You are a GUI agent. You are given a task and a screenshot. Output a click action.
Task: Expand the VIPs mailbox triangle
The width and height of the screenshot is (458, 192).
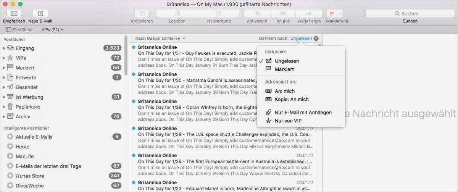[x=4, y=58]
